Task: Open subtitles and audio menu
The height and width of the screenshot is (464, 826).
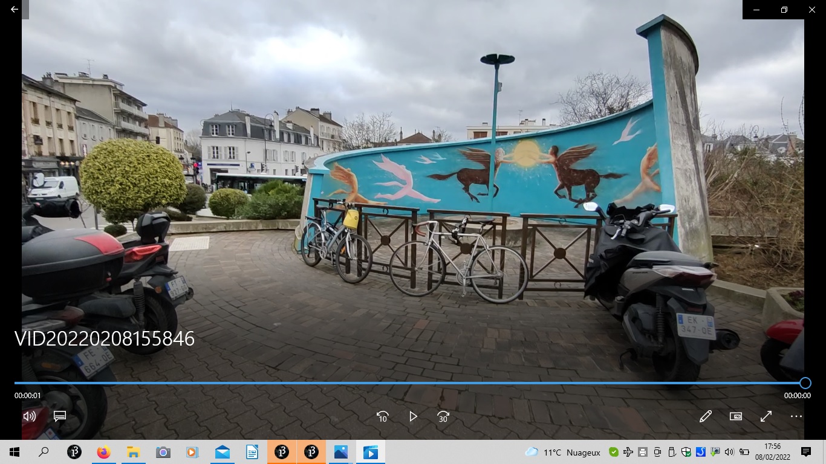Action: (59, 416)
